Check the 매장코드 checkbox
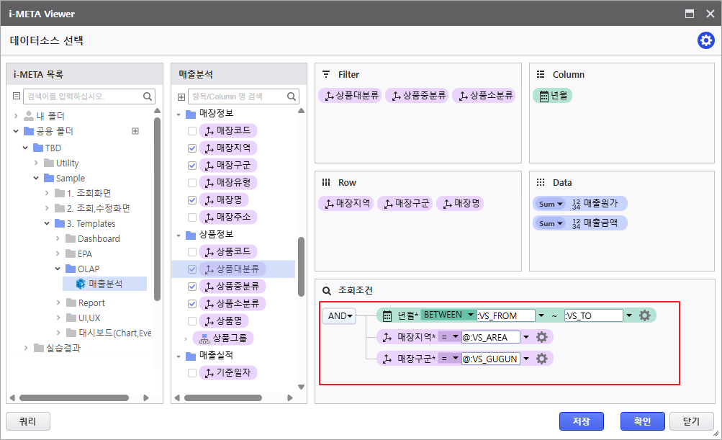This screenshot has height=440, width=722. click(x=192, y=131)
